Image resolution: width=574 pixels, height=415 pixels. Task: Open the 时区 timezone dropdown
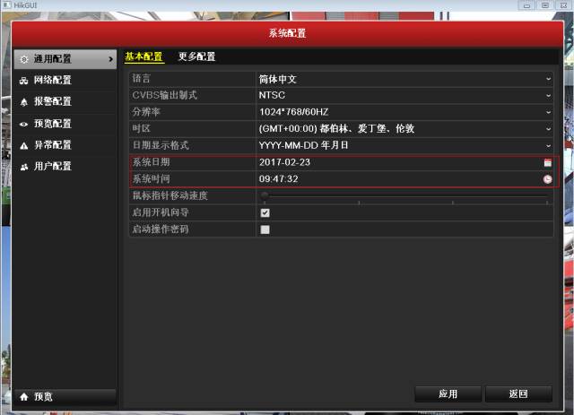tap(548, 128)
